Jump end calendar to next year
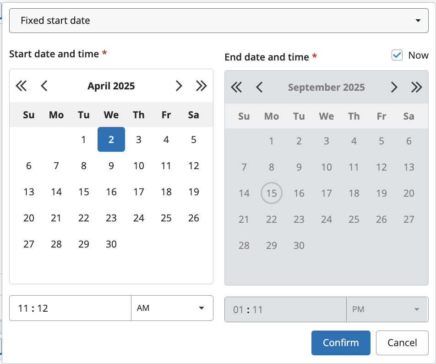The height and width of the screenshot is (364, 436). pyautogui.click(x=416, y=87)
